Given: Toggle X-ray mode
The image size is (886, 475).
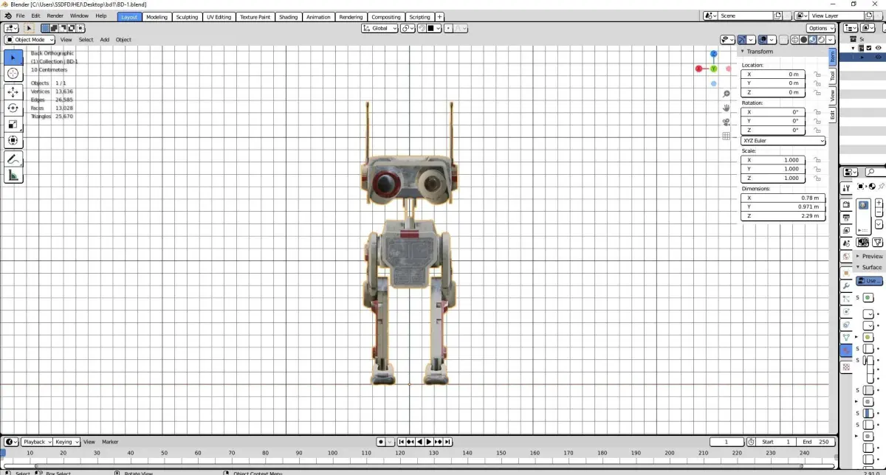Looking at the screenshot, I should pos(783,40).
